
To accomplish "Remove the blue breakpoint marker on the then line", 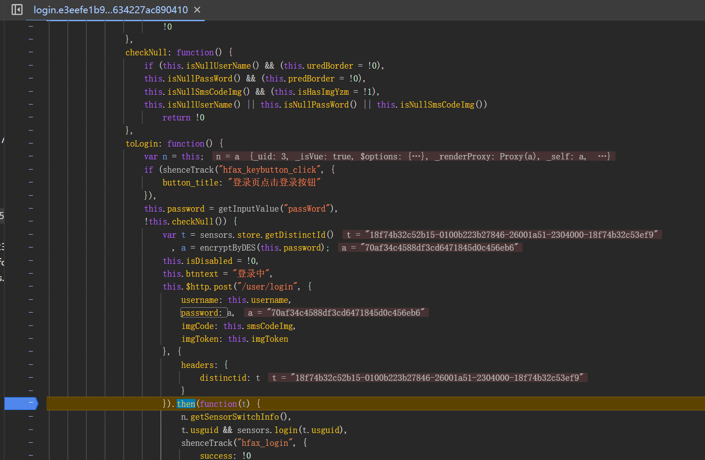I will tap(21, 403).
